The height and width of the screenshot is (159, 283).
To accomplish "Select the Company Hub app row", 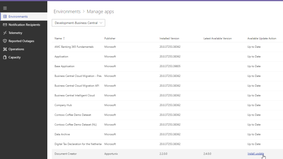I will pyautogui.click(x=167, y=105).
